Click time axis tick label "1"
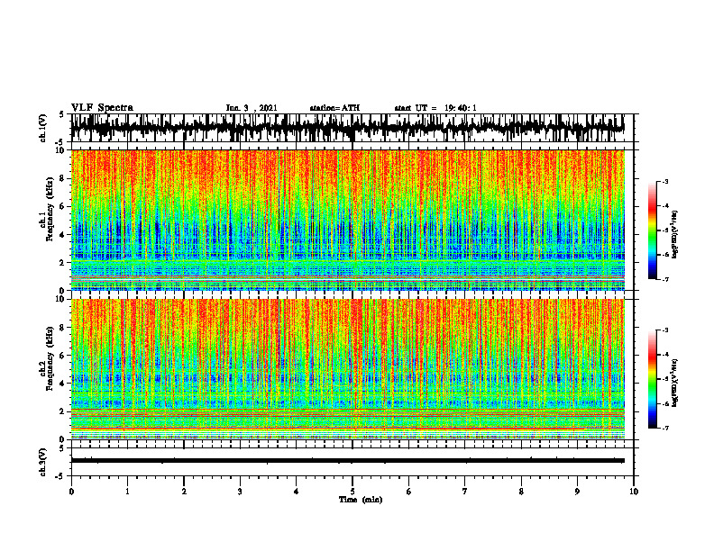 (x=127, y=492)
